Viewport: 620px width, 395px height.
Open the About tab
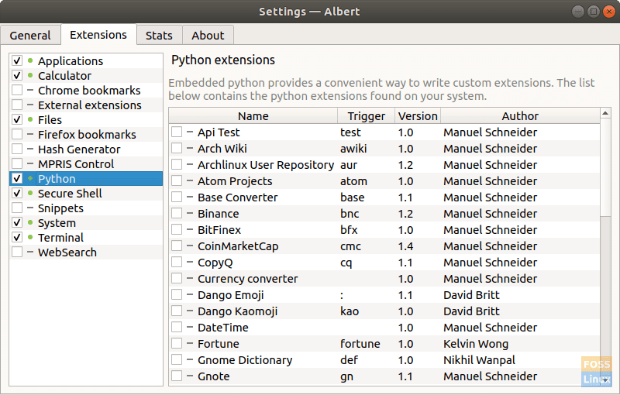208,36
